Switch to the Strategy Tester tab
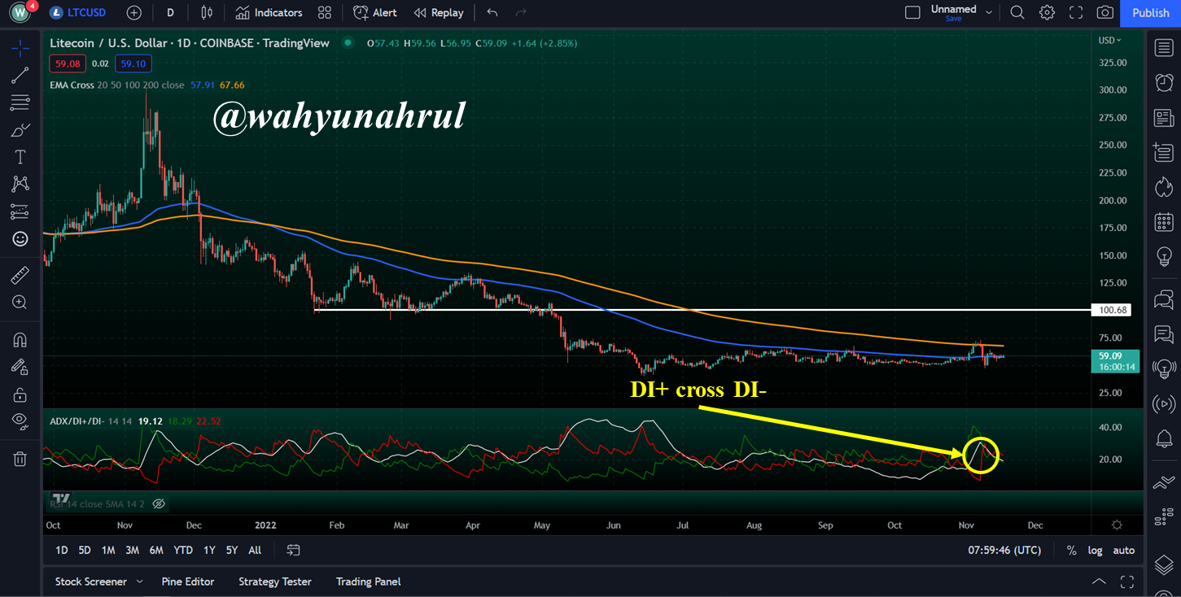1181x597 pixels. [x=275, y=582]
